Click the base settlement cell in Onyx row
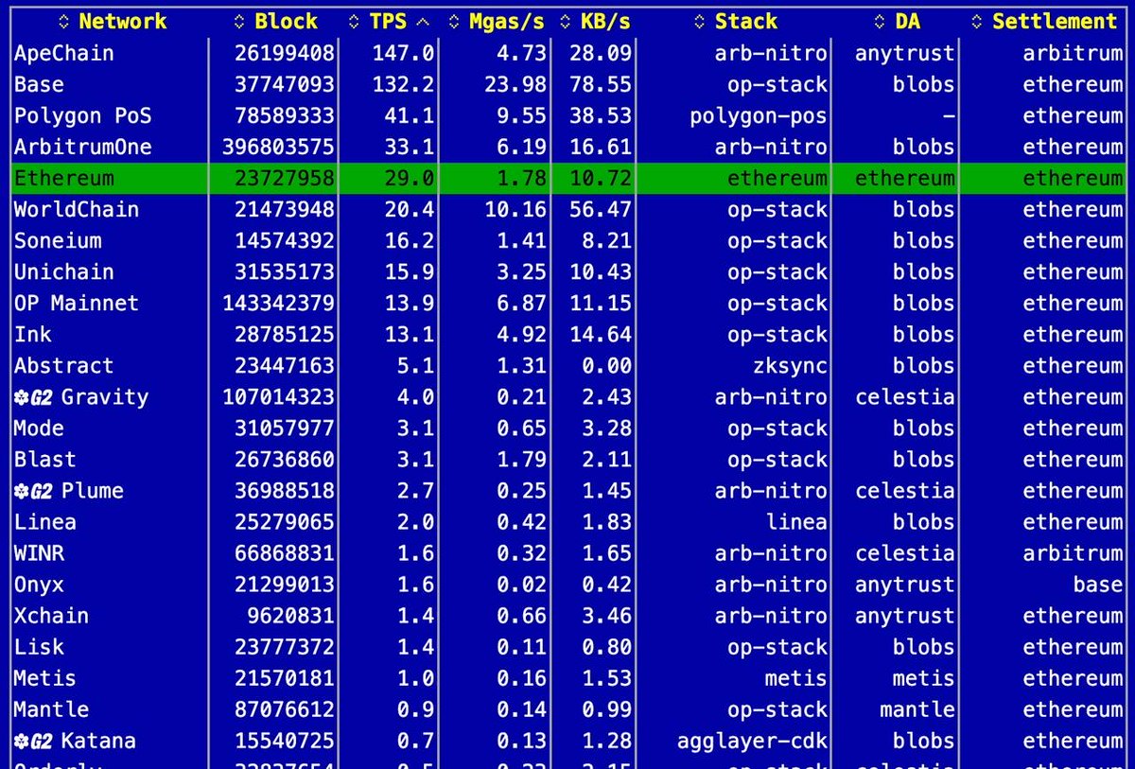Screen dimensions: 1135x769 [1097, 585]
